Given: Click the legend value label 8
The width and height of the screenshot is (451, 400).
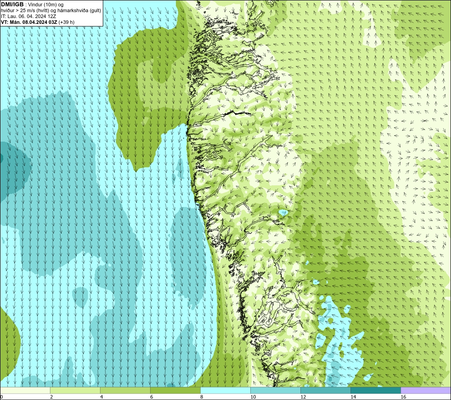Looking at the screenshot, I should pyautogui.click(x=202, y=397).
